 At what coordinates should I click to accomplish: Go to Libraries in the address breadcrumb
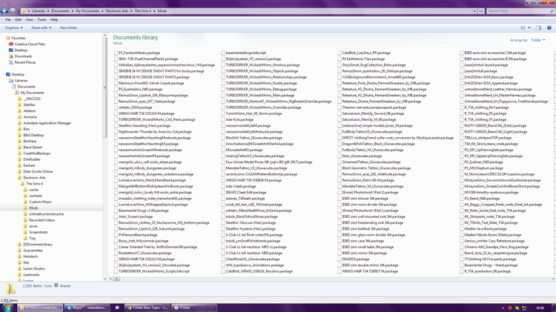pyautogui.click(x=39, y=11)
